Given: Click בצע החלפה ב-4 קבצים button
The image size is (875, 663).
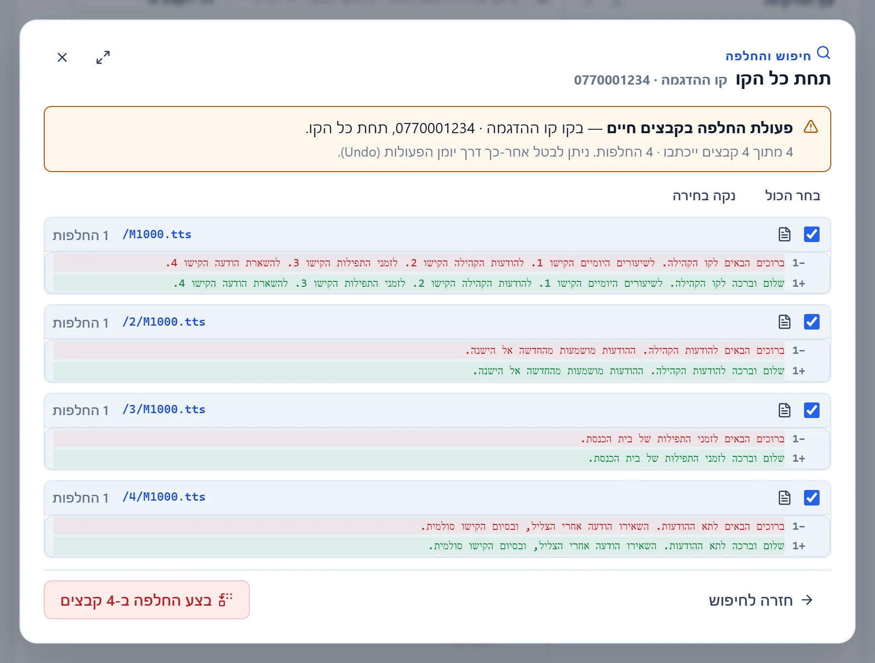Looking at the screenshot, I should click(147, 600).
